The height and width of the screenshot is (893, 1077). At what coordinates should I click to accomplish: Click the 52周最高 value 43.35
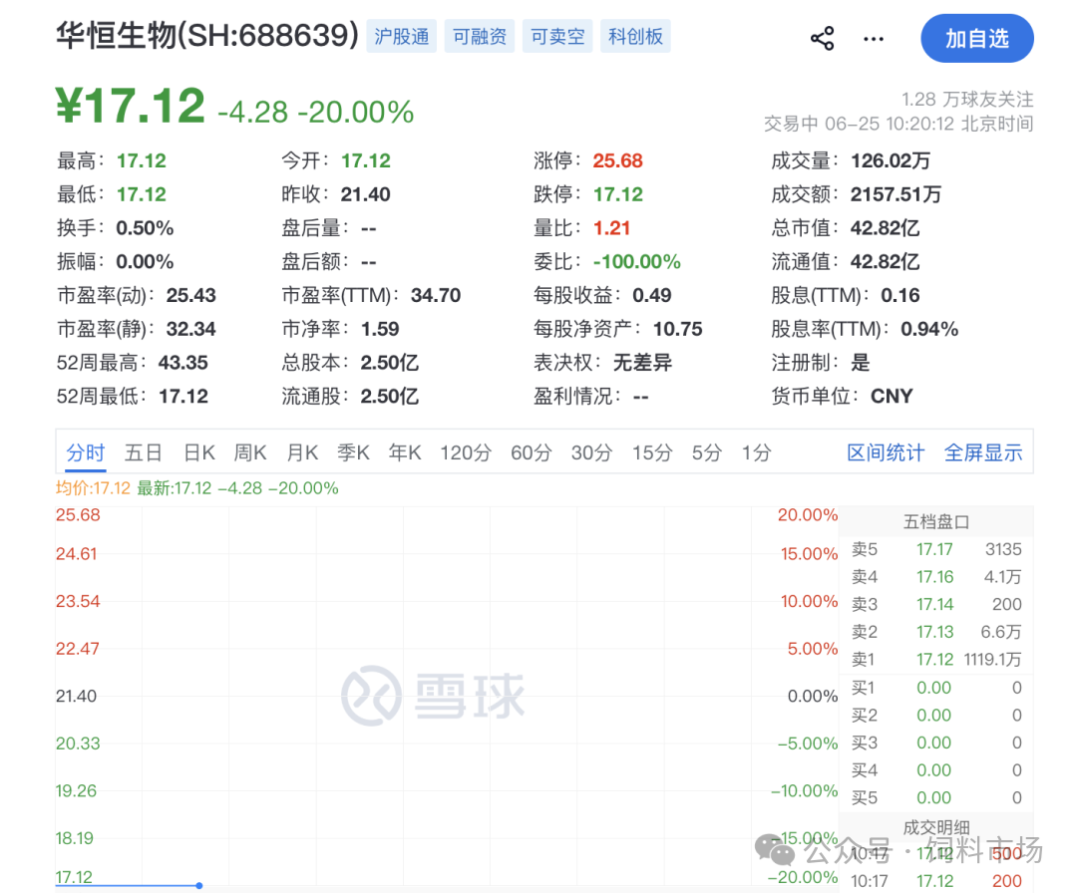[x=182, y=363]
